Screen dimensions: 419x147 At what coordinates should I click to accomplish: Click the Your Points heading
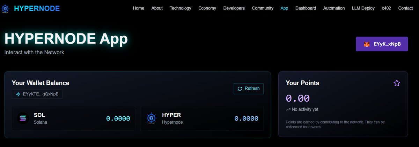[302, 83]
